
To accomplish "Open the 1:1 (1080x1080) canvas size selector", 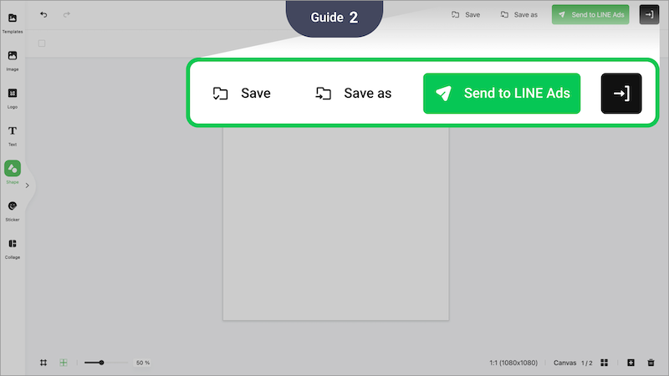I will (513, 363).
